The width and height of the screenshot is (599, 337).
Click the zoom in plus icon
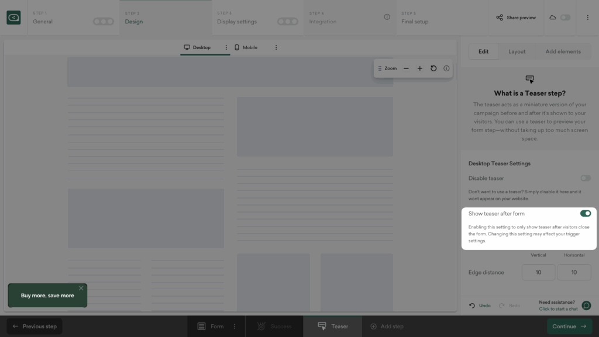[x=419, y=68]
